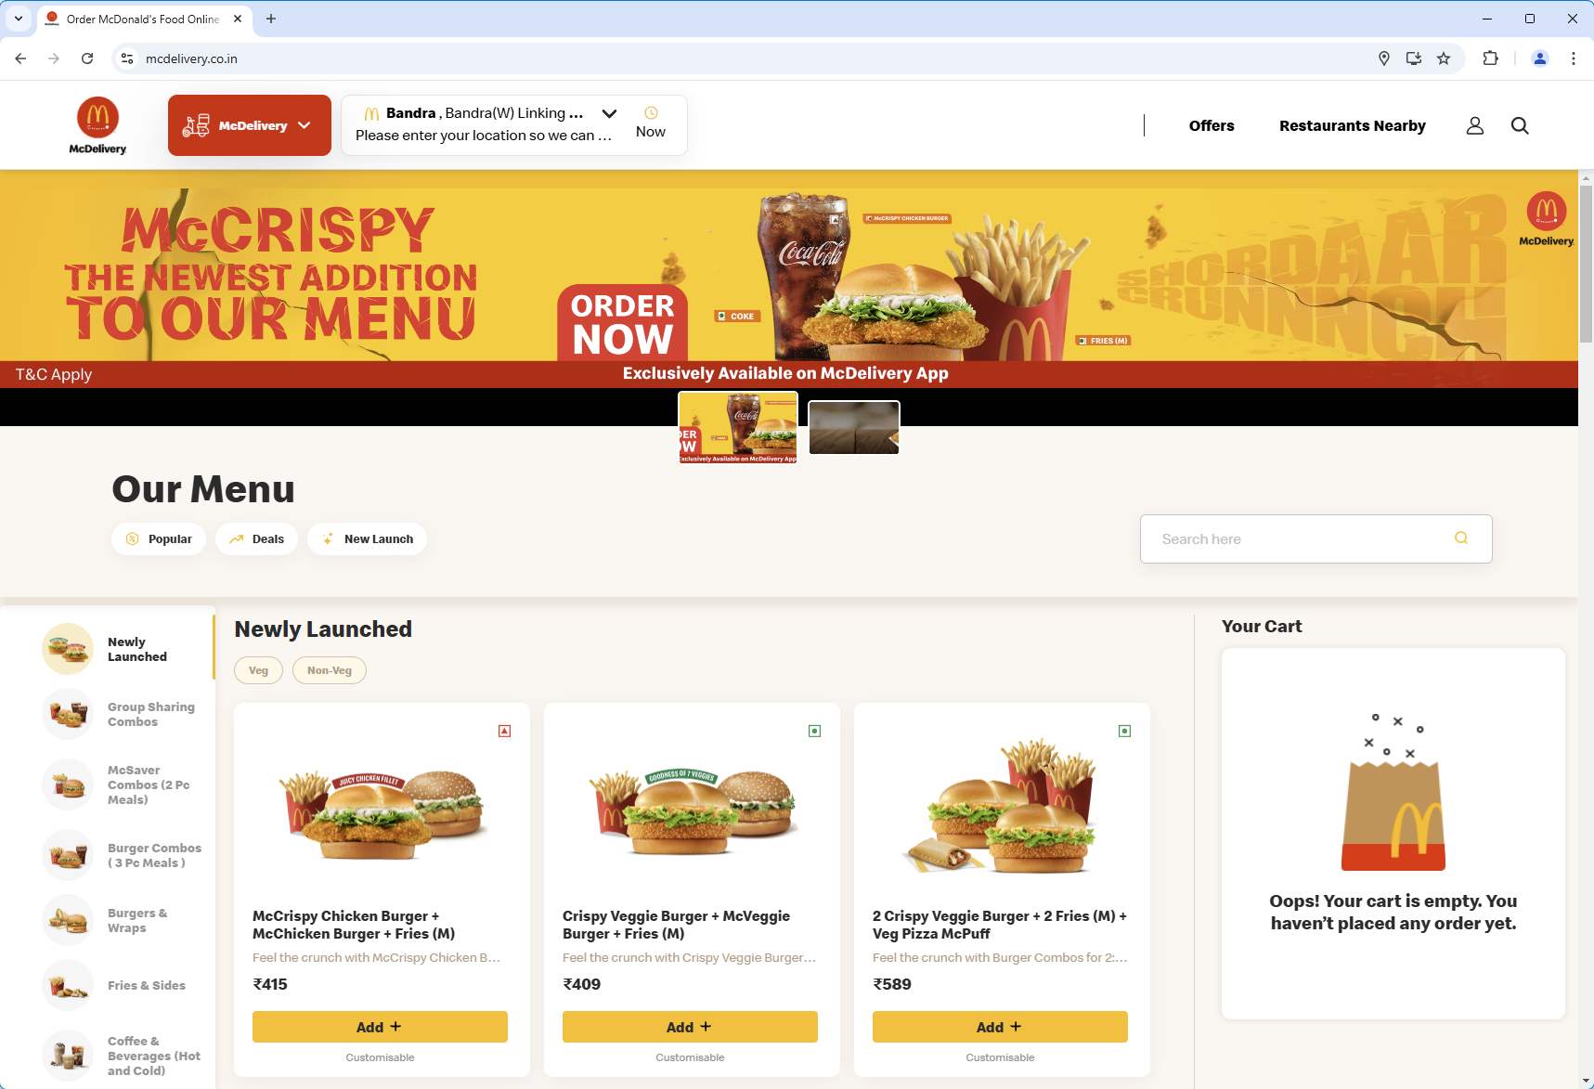
Task: Expand the Bandra location selector chevron
Action: click(x=609, y=113)
